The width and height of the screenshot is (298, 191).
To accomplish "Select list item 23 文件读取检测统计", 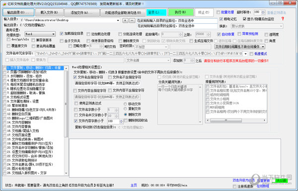I will 22,160.
